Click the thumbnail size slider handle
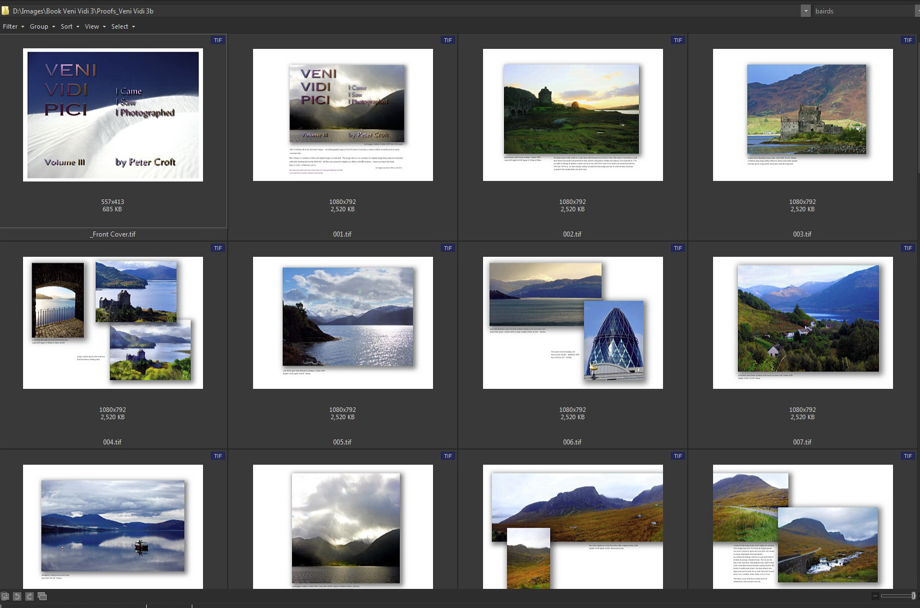 (913, 596)
